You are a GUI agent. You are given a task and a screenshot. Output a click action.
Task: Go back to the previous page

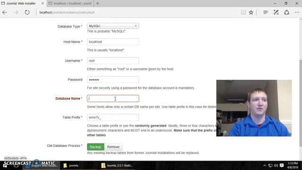5,12
